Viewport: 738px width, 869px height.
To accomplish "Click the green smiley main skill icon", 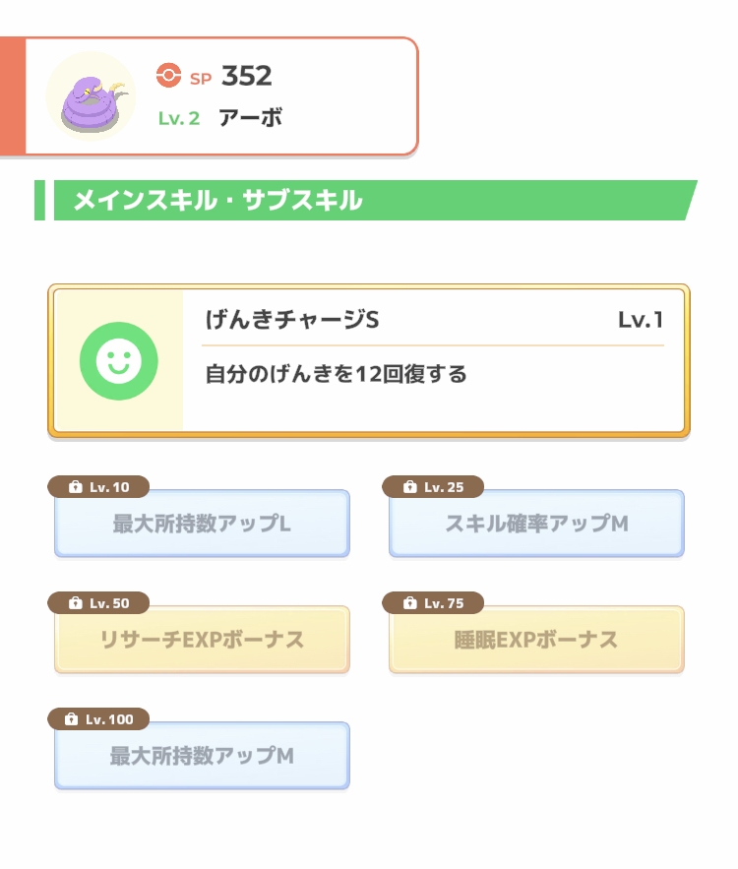I will click(x=119, y=361).
